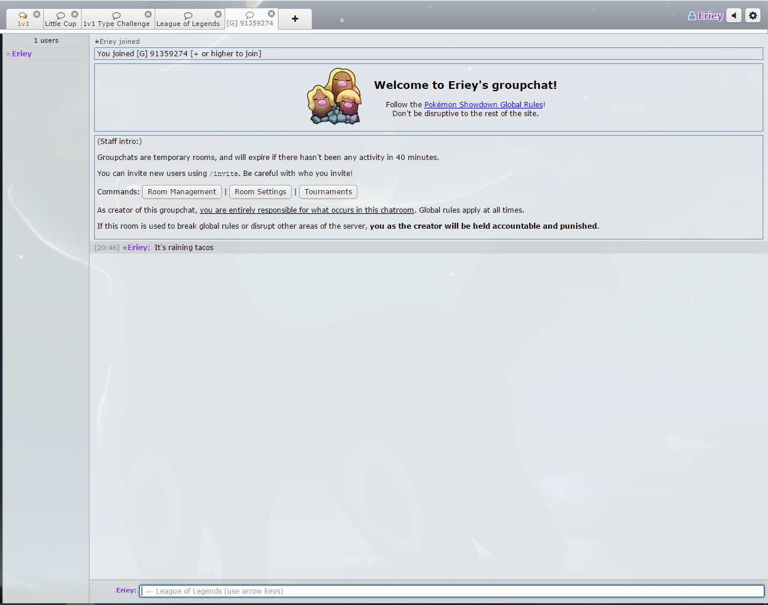The image size is (768, 605).
Task: Click the "It's raining tacos" message text
Action: [x=184, y=248]
